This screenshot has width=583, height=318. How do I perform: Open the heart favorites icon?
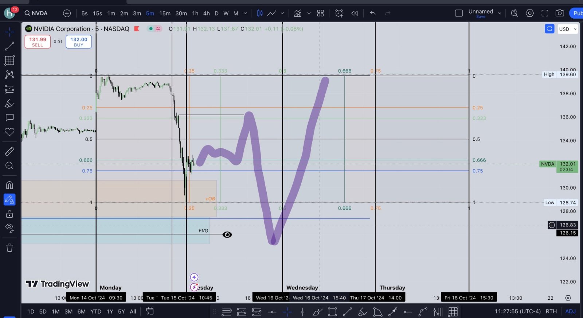pyautogui.click(x=9, y=132)
